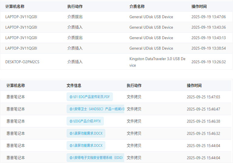The height and width of the screenshot is (163, 233).
Task: Click 计算机名称 header in the media table
Action: 15,6
